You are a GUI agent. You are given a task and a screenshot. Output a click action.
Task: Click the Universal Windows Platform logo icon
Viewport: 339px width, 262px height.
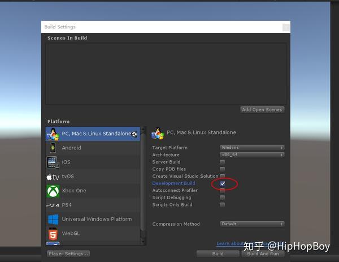[x=53, y=220]
